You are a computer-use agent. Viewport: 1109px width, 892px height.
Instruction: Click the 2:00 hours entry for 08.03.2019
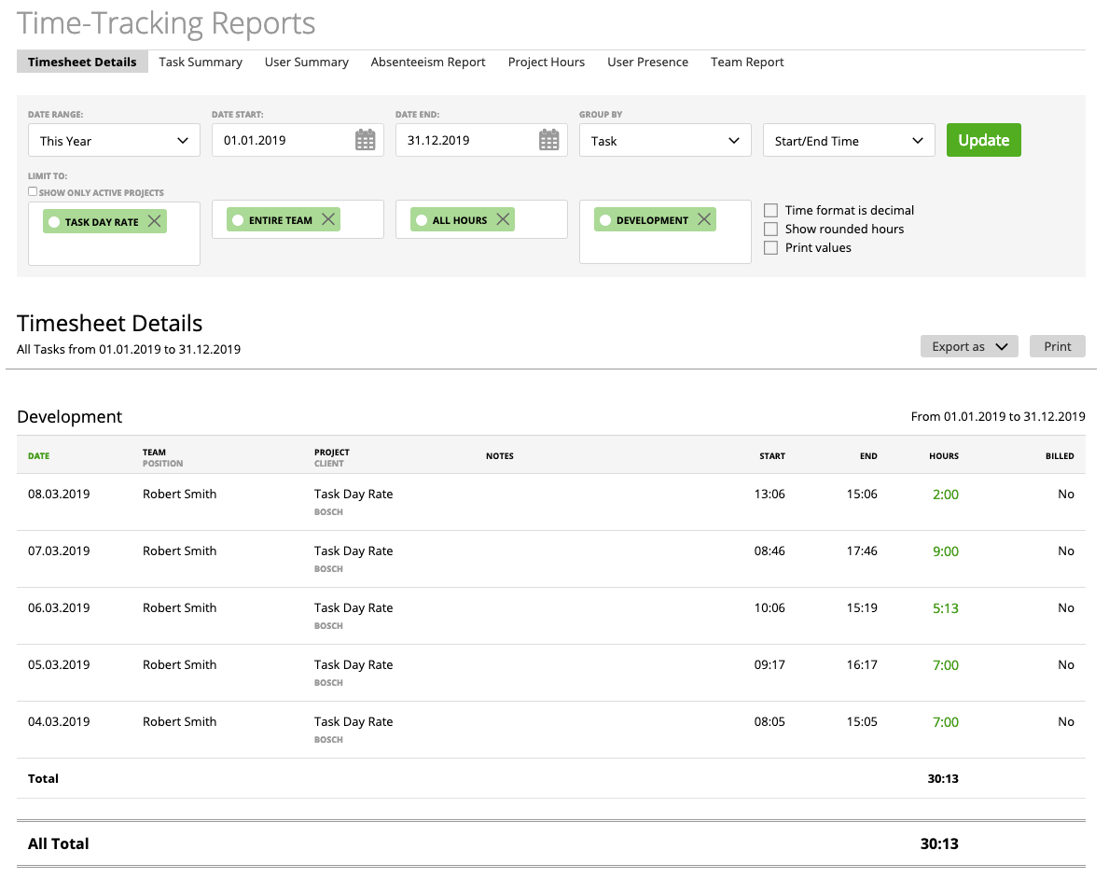point(946,495)
